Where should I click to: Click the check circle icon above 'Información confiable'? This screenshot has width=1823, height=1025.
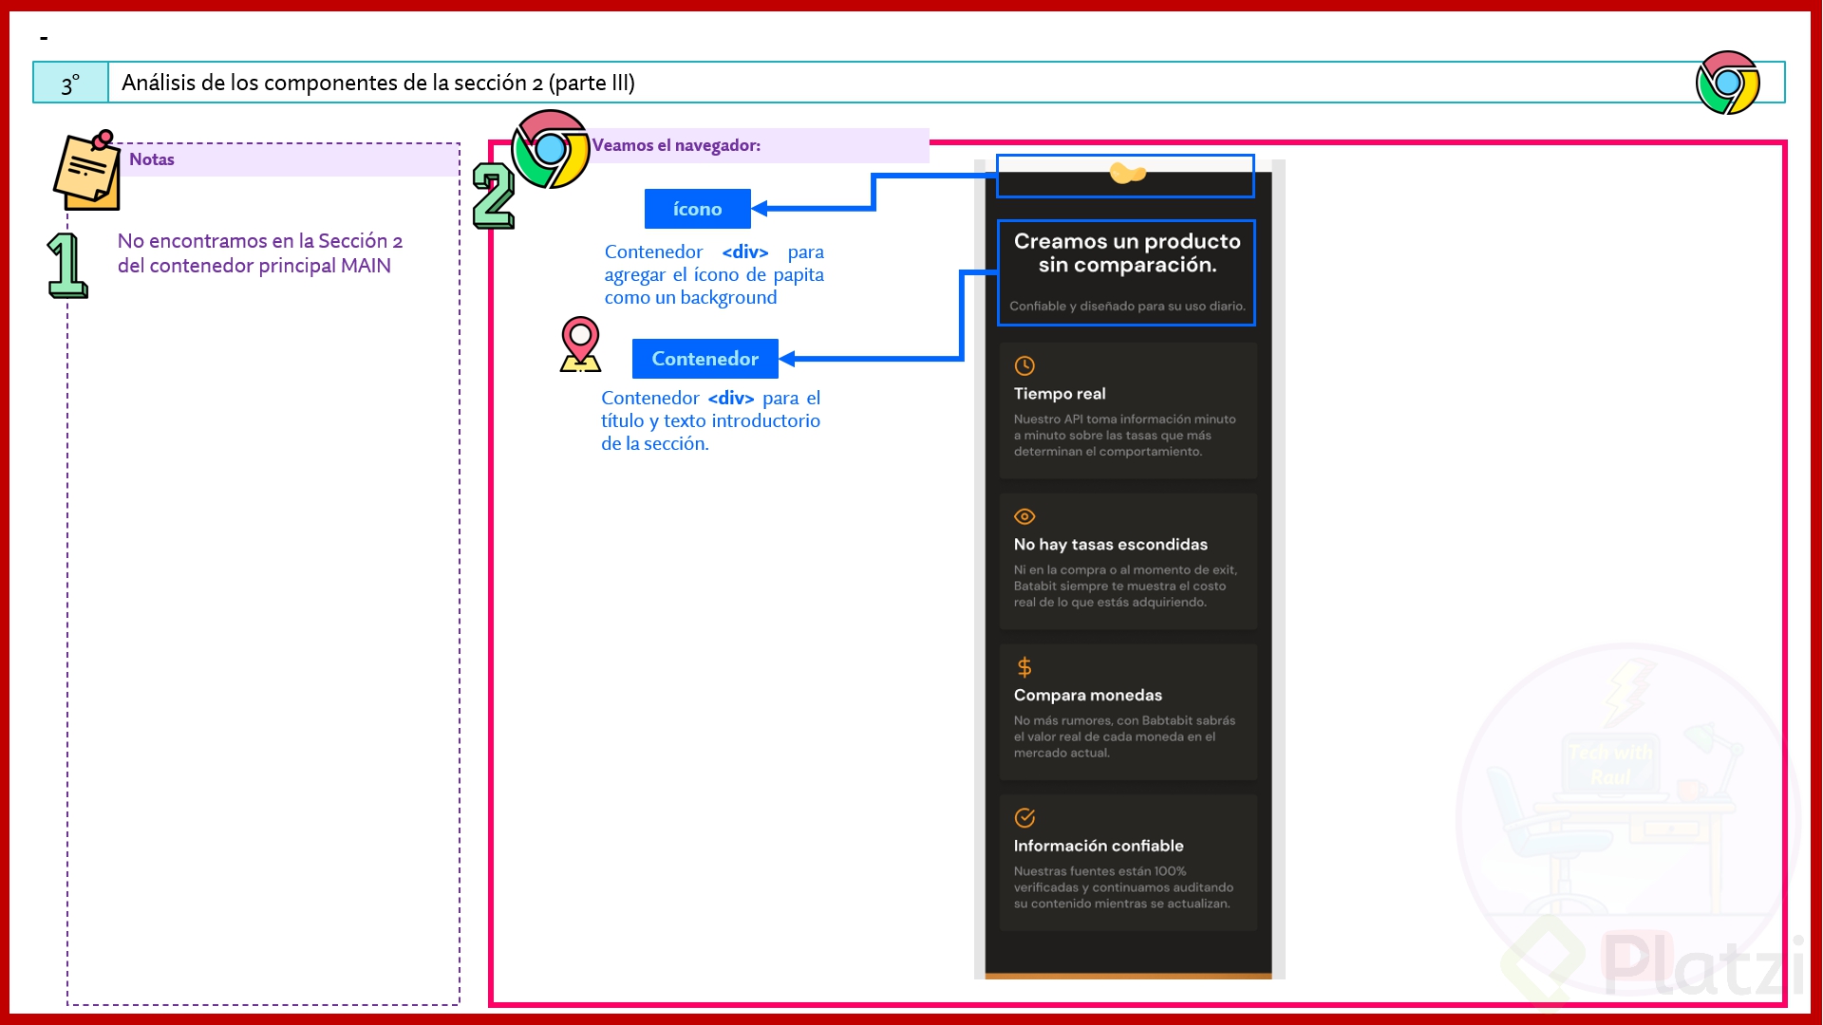(1024, 817)
